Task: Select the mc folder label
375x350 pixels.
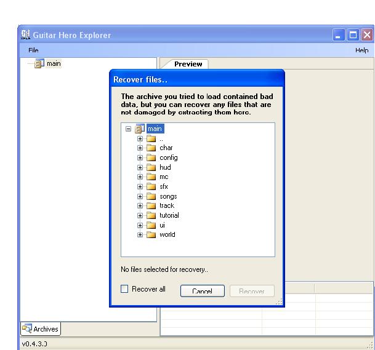Action: (164, 177)
